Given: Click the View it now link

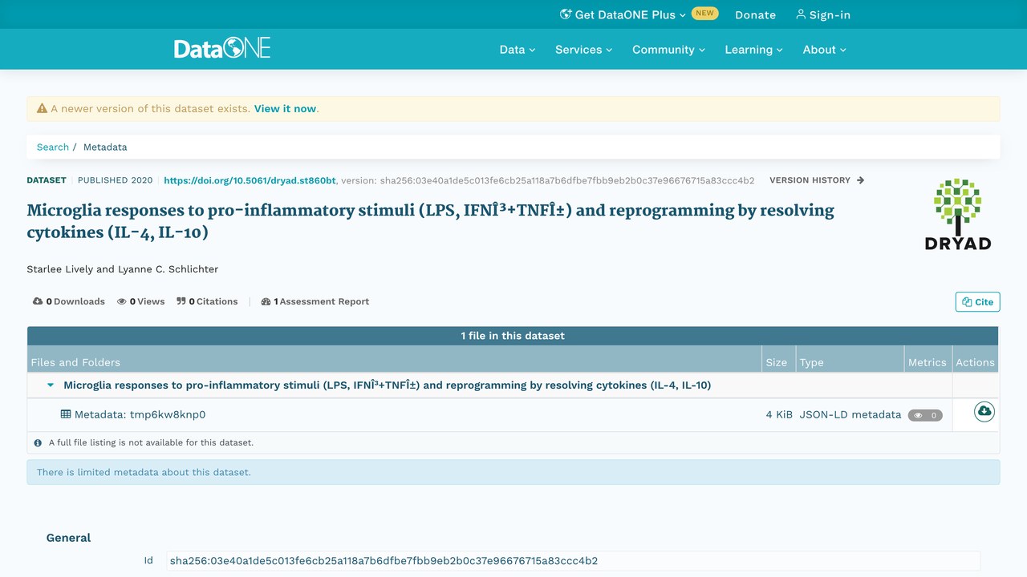Looking at the screenshot, I should 286,109.
